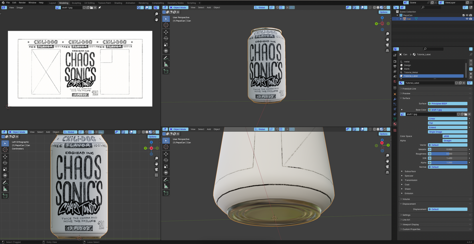Image resolution: width=474 pixels, height=244 pixels.
Task: Open the Surface Principled BSDF dropdown
Action: click(447, 104)
